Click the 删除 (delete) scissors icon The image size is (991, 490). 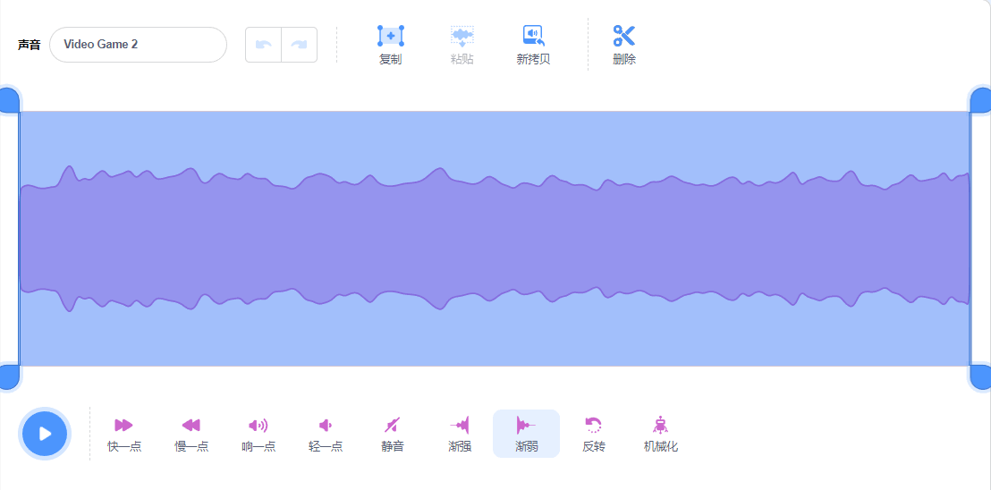(x=623, y=36)
